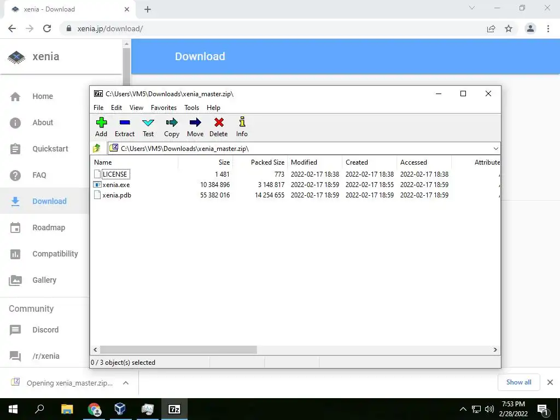The image size is (560, 420).
Task: Click the Roadmap calendar icon
Action: point(15,228)
